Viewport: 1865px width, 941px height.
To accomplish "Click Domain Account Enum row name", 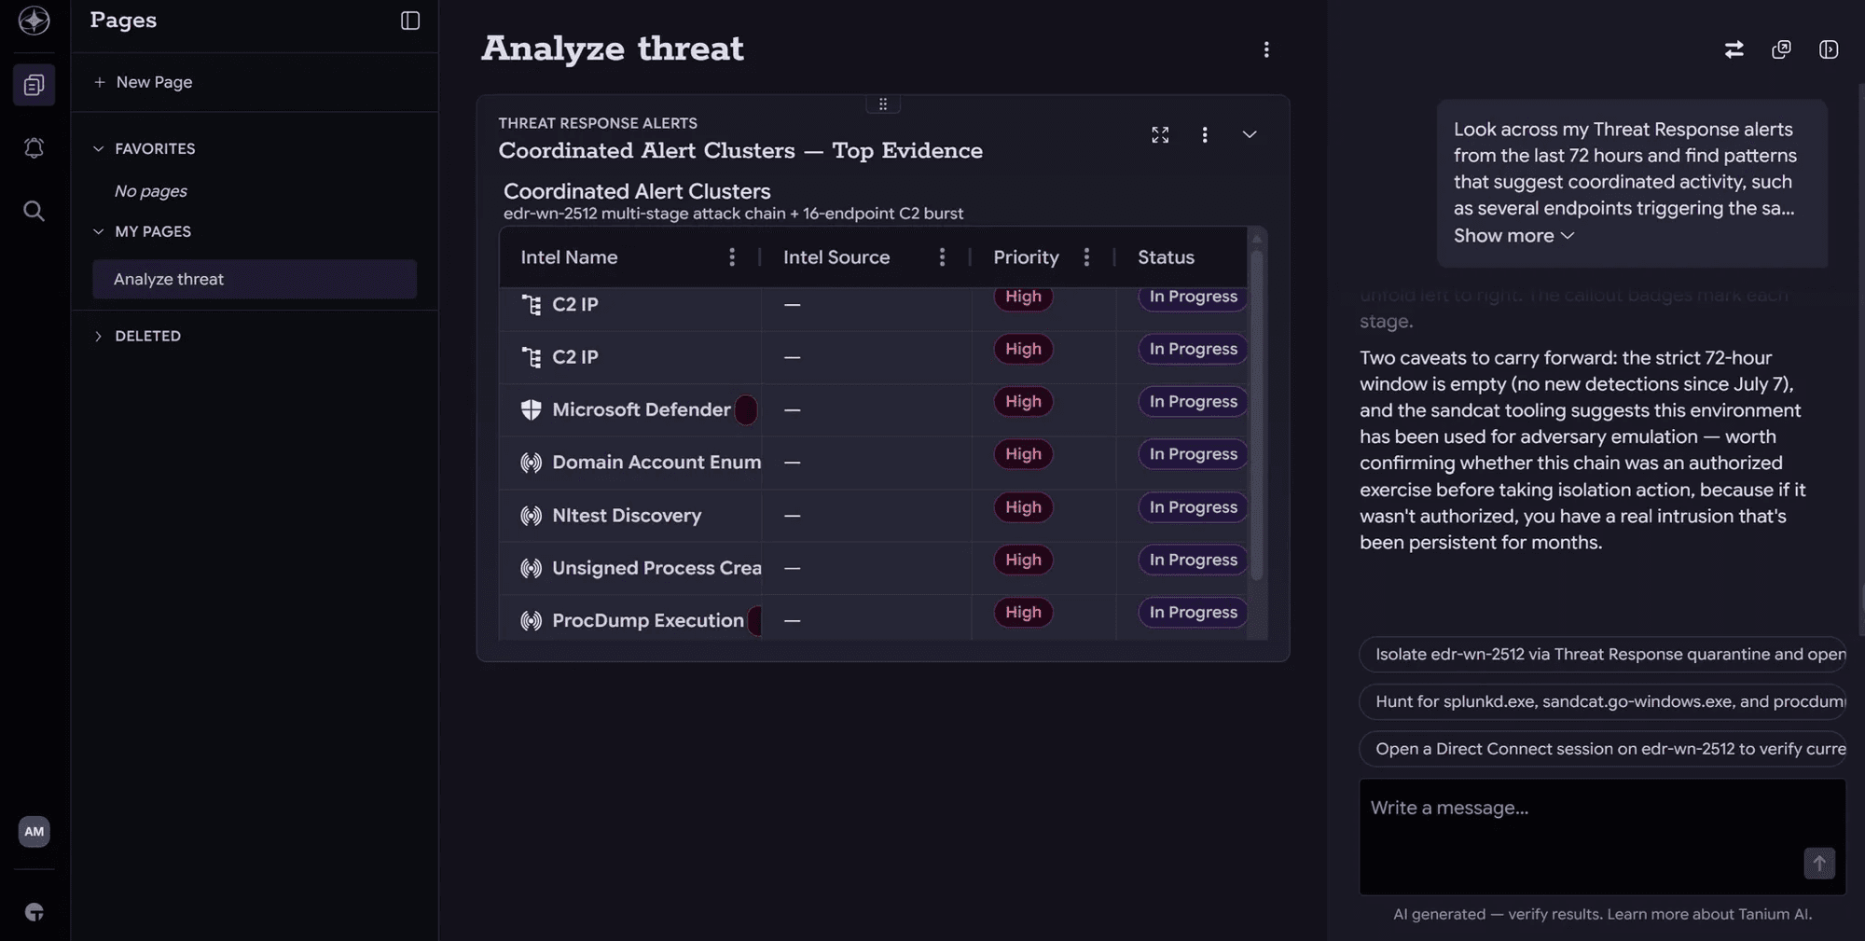I will (656, 463).
